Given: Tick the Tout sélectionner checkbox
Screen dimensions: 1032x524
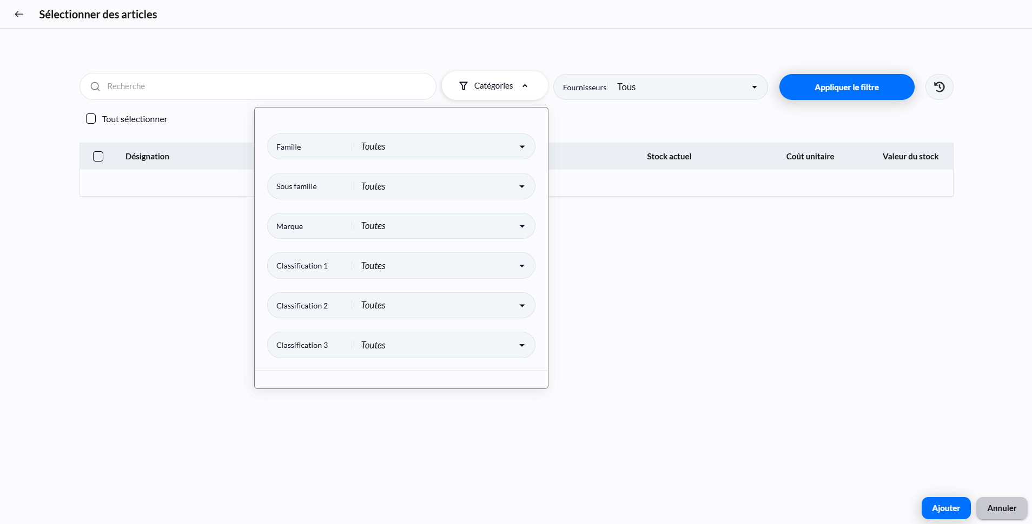Looking at the screenshot, I should click(91, 119).
